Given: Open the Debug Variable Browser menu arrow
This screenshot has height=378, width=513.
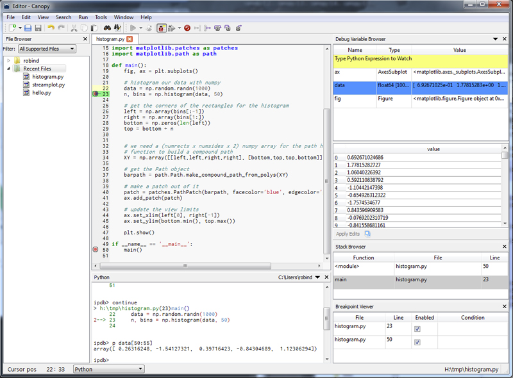Looking at the screenshot, I should point(495,39).
